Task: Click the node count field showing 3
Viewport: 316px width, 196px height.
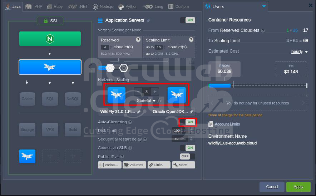Action: tap(147, 92)
